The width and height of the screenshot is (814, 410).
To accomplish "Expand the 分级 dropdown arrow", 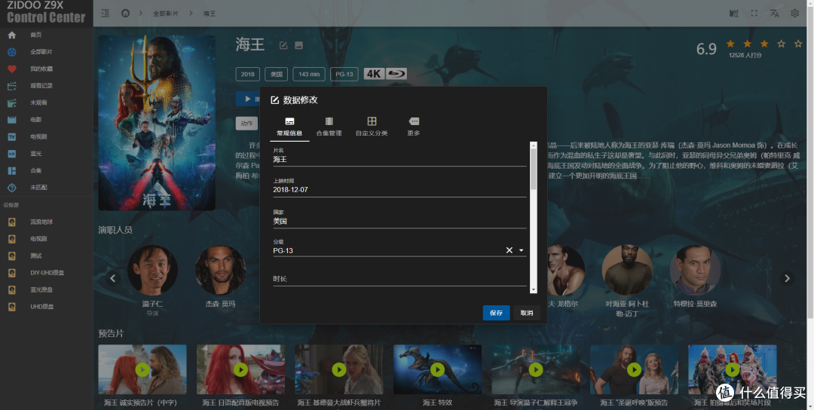I will click(522, 250).
